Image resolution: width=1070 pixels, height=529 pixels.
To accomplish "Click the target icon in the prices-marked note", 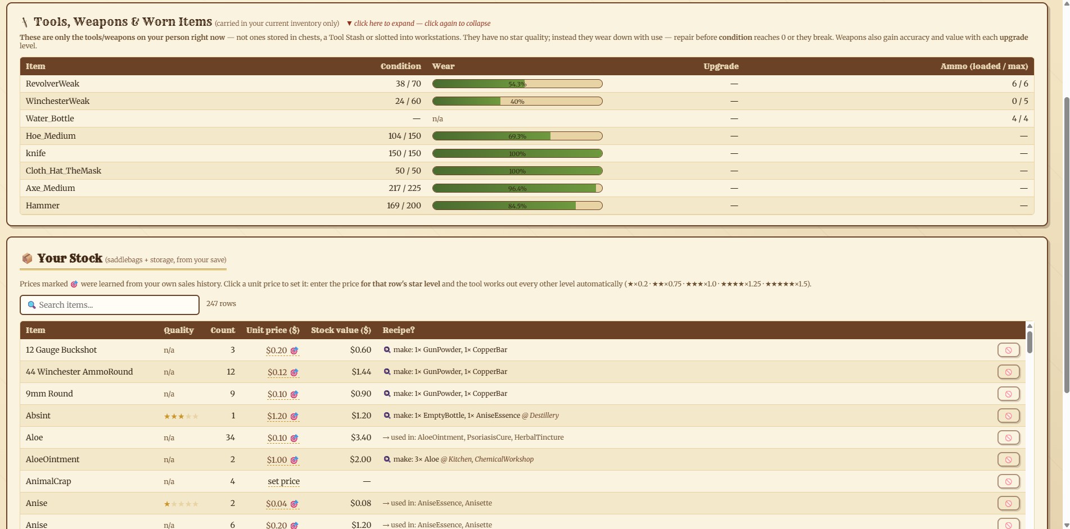I will (x=74, y=284).
